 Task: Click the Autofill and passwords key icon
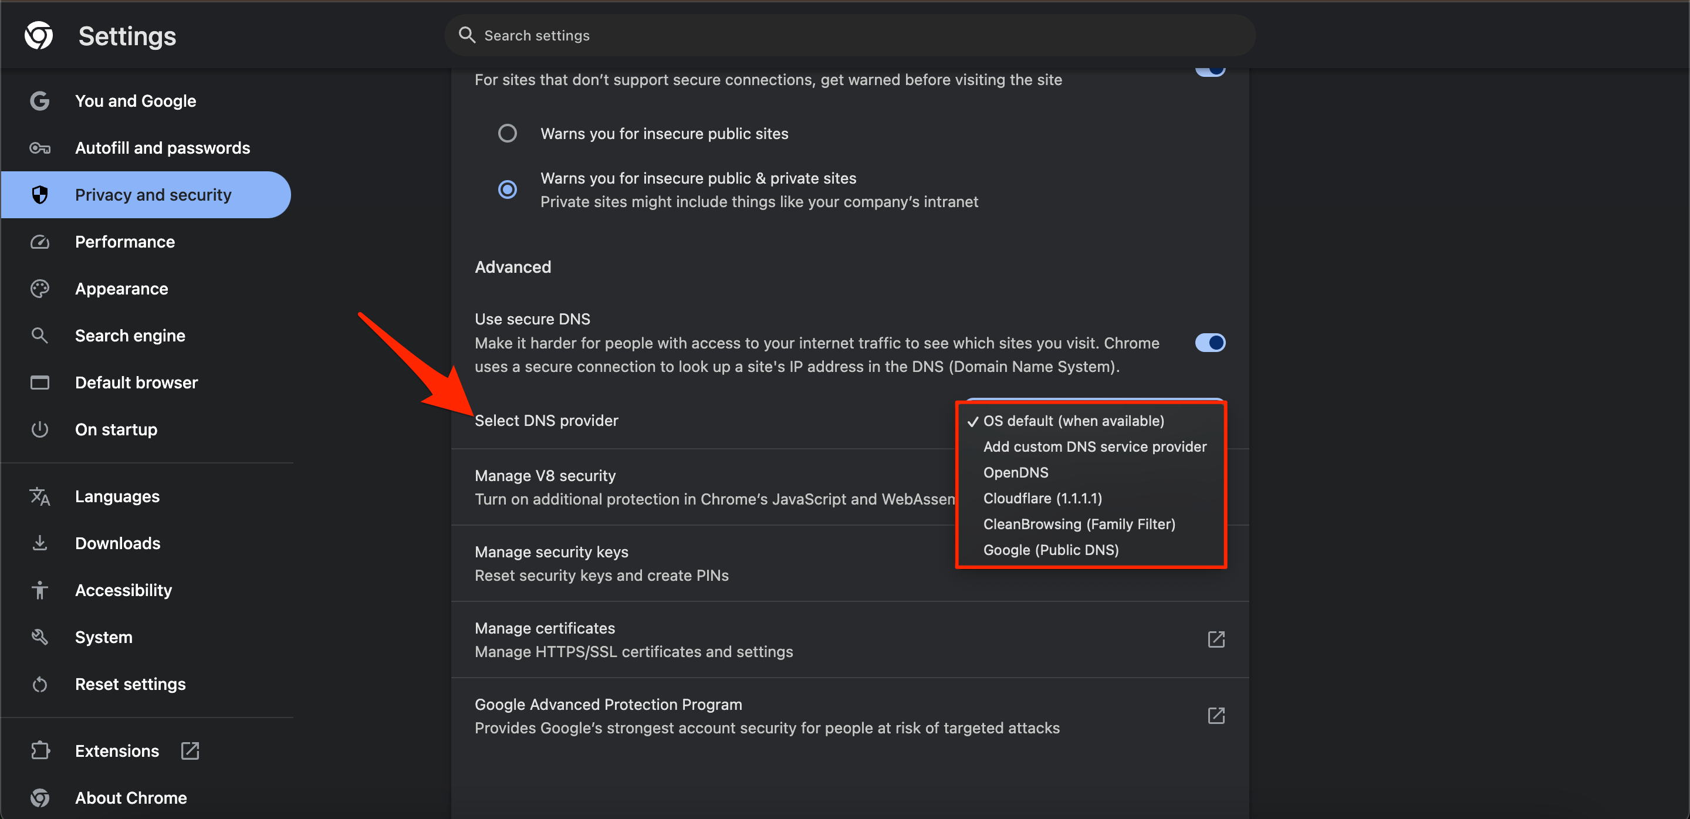[40, 148]
